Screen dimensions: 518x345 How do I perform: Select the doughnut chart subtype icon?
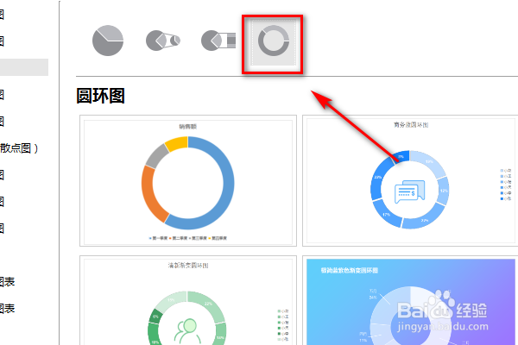(x=273, y=41)
